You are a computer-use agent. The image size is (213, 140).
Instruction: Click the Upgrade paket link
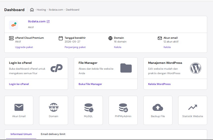click(24, 47)
